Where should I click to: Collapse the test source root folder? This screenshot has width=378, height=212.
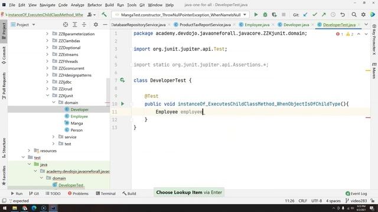pyautogui.click(x=23, y=157)
